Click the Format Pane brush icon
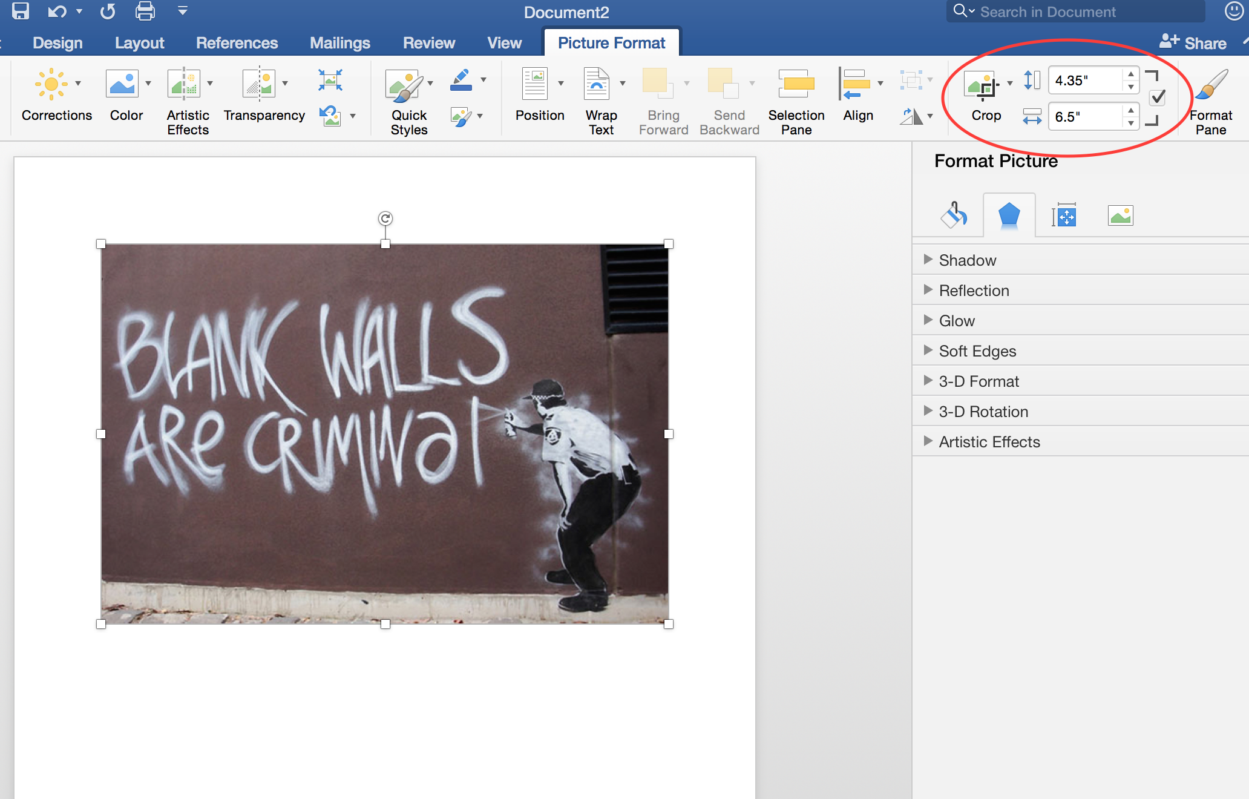1249x799 pixels. (x=1211, y=85)
